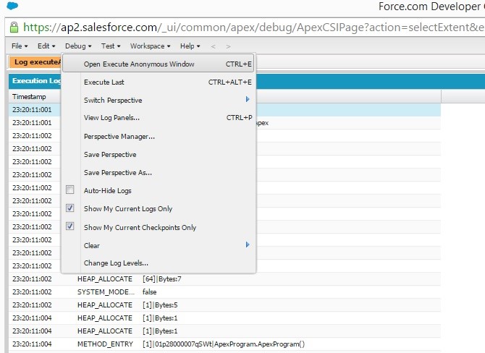Toggle Show My Current Checkpoints Only
The height and width of the screenshot is (353, 485).
70,226
